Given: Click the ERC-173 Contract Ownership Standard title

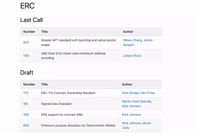Looking at the screenshot, I should [68, 93].
